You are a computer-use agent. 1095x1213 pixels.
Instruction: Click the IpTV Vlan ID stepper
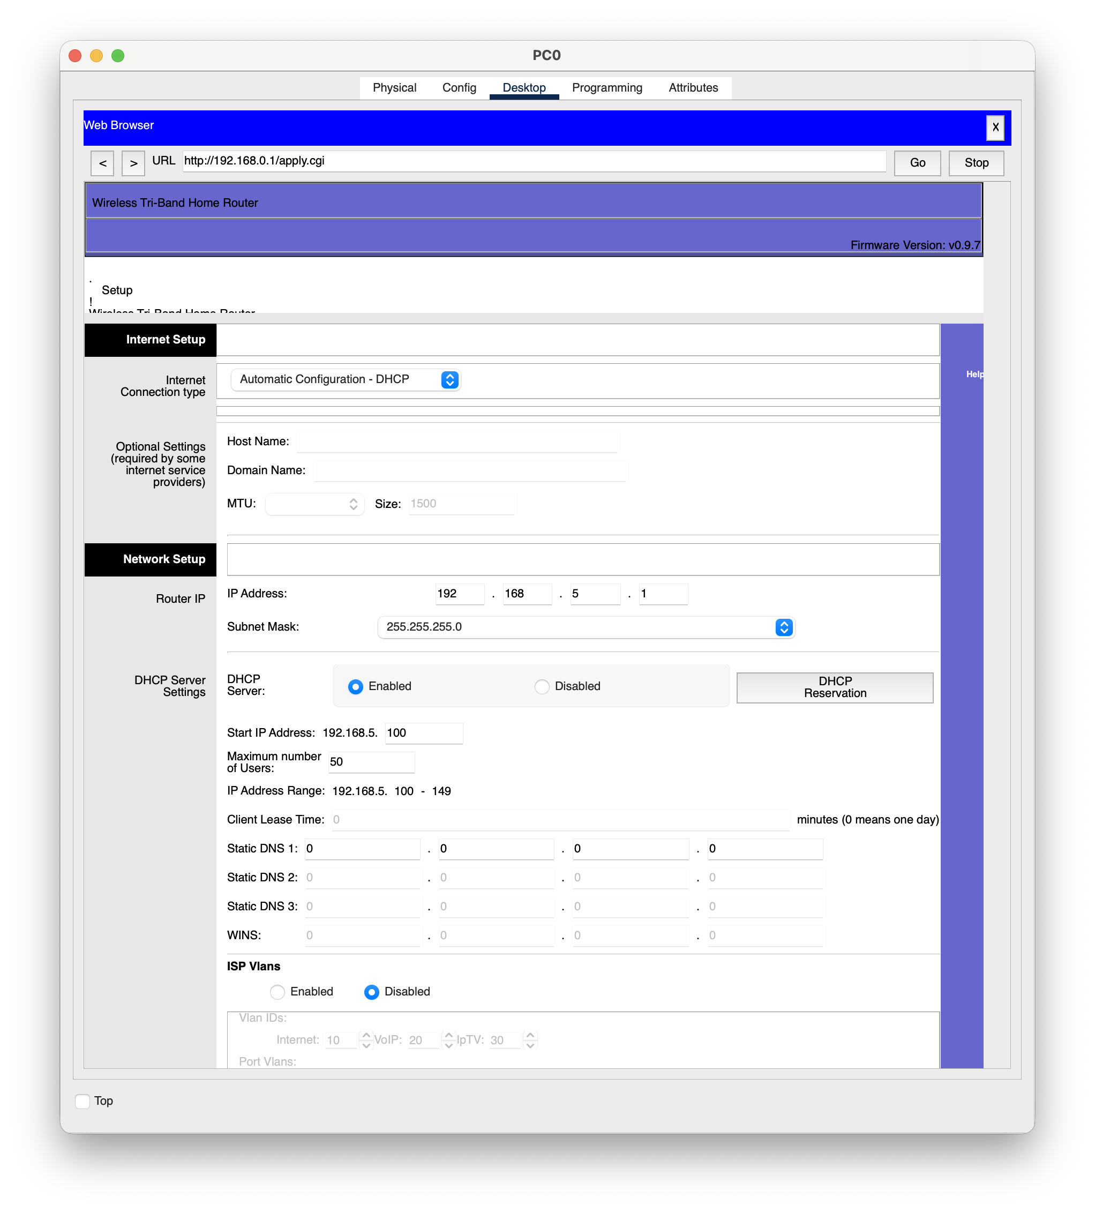530,1040
